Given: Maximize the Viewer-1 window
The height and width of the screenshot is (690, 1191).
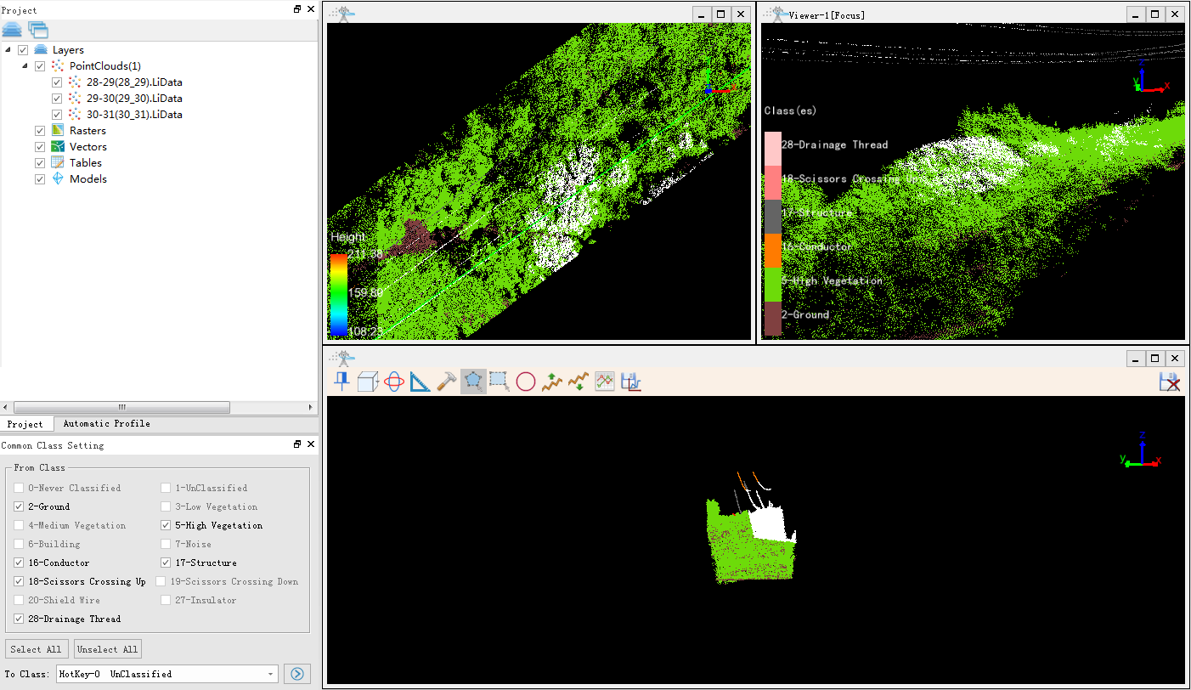Looking at the screenshot, I should click(1154, 14).
